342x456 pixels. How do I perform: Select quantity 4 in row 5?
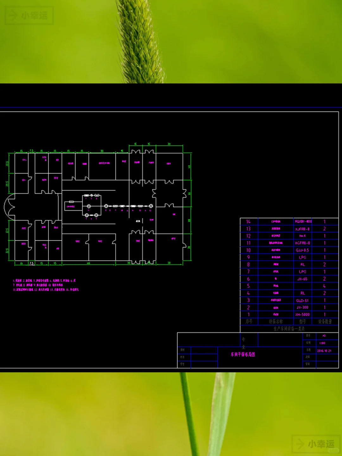tap(324, 286)
